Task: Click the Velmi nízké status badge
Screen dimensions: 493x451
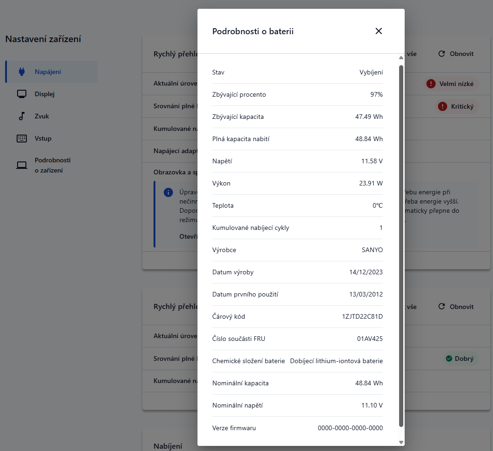Action: tap(452, 84)
